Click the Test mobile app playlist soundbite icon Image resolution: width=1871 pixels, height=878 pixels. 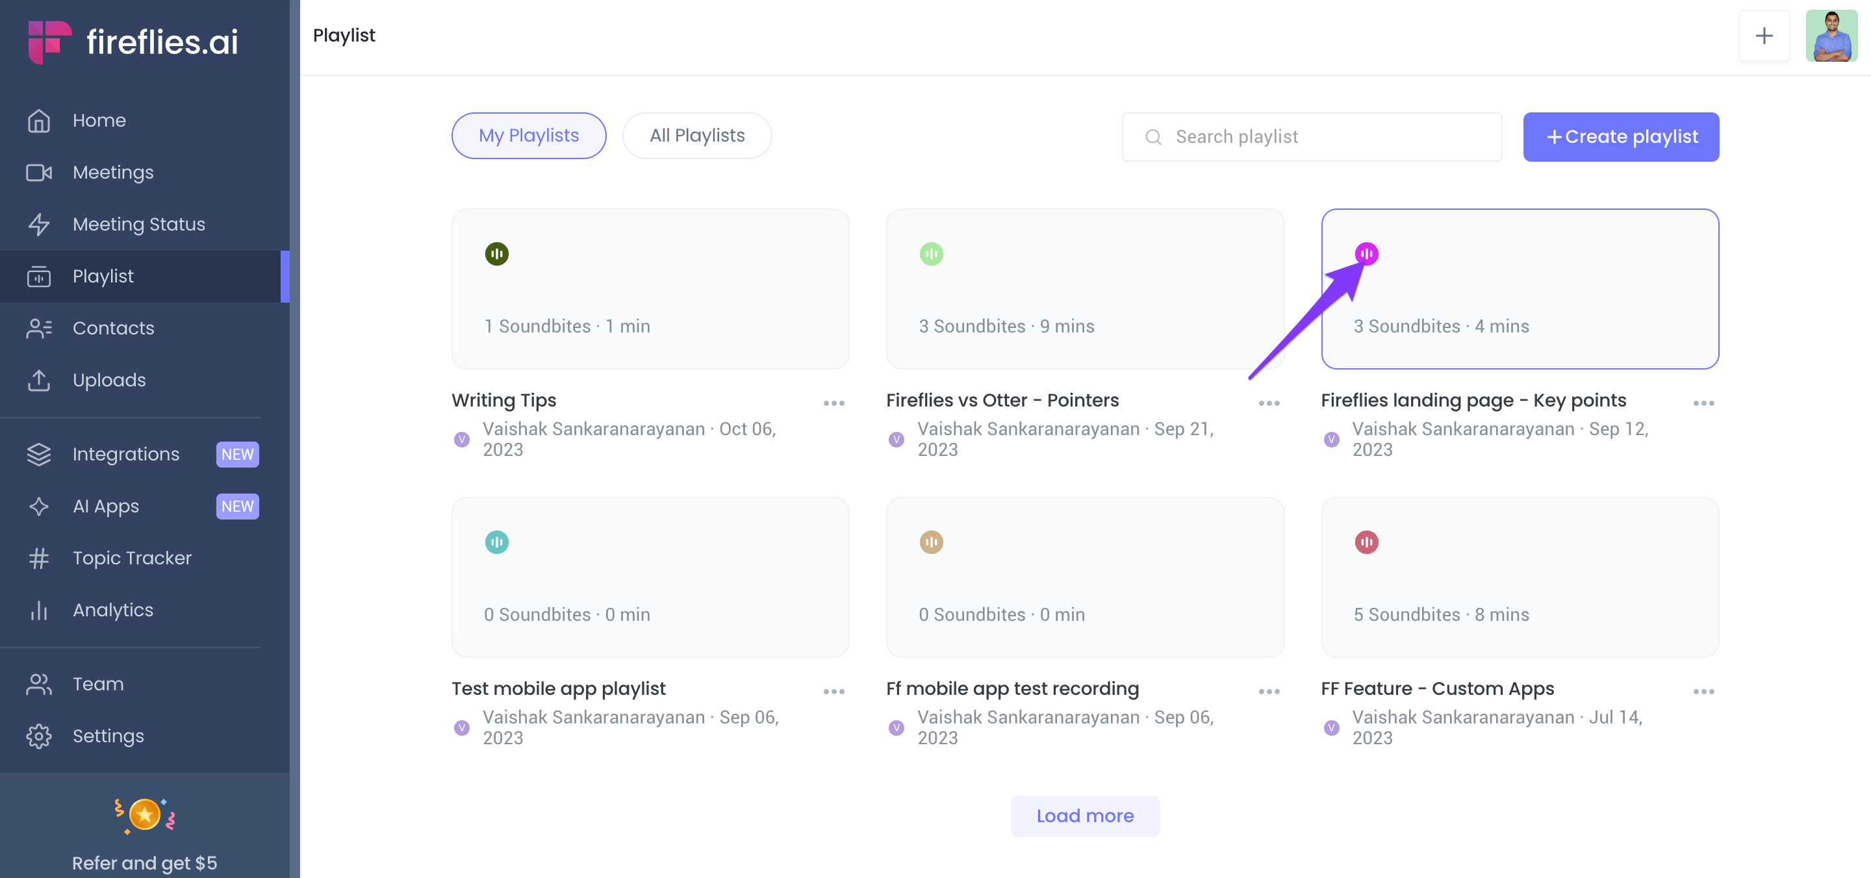(x=497, y=542)
